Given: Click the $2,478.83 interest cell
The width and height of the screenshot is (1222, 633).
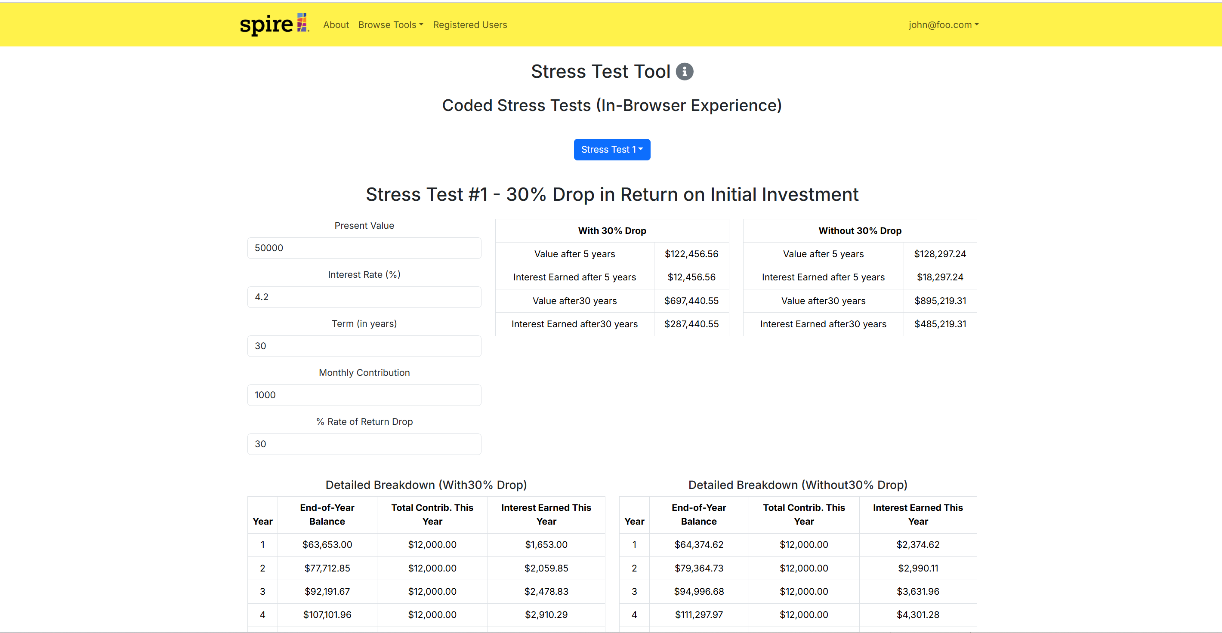Looking at the screenshot, I should [x=546, y=591].
